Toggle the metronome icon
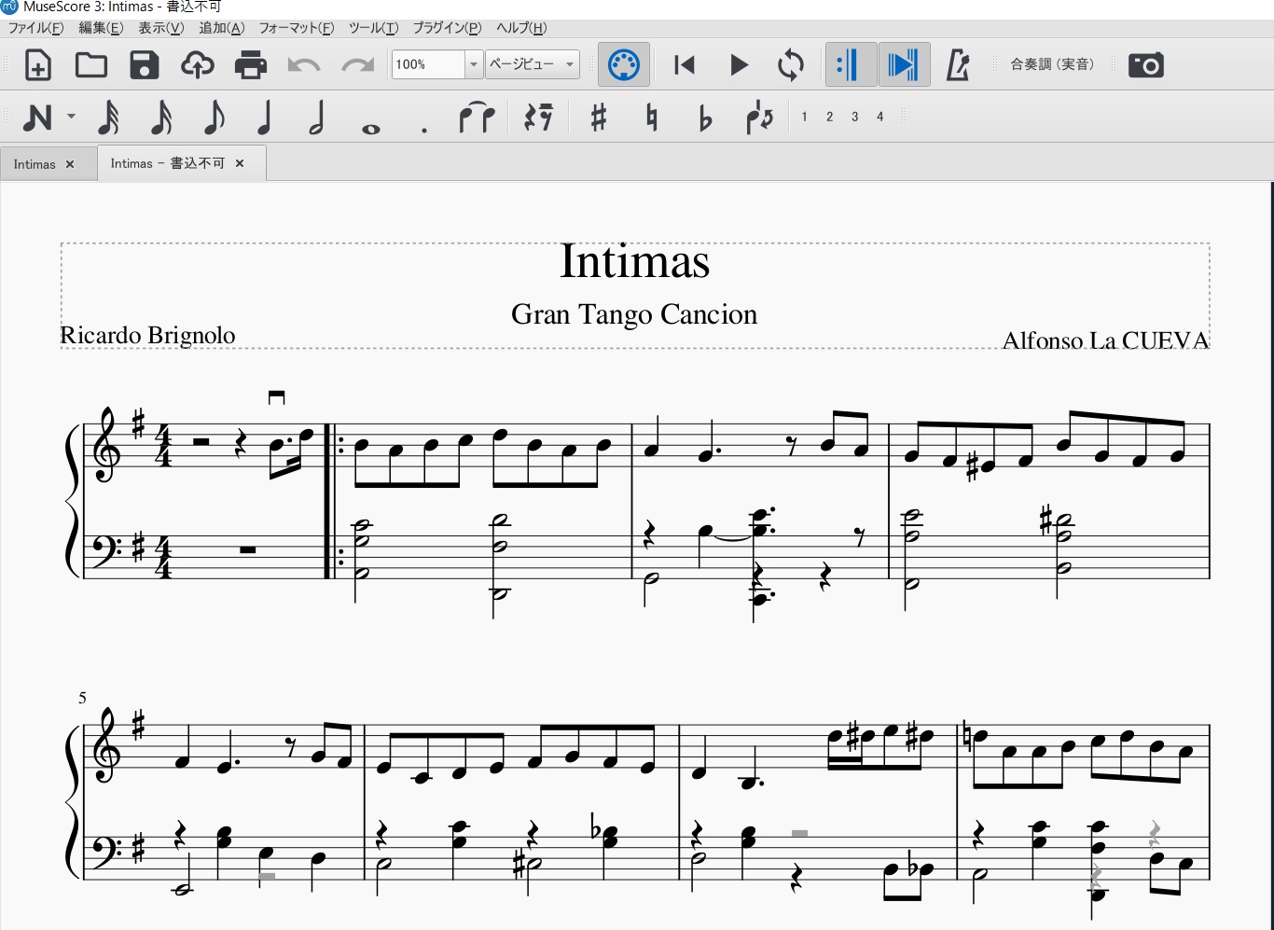This screenshot has height=930, width=1274. 958,65
